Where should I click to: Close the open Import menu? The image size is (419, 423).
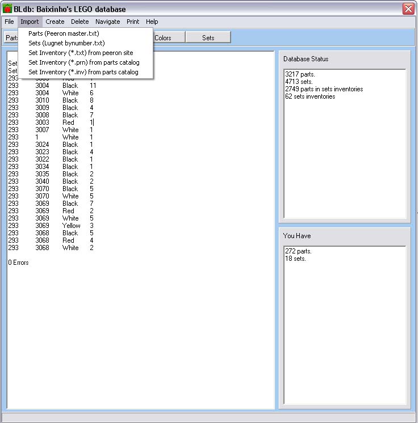coord(30,22)
